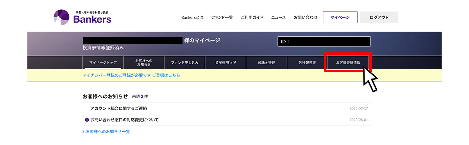Open the Bankersとは menu item

192,18
